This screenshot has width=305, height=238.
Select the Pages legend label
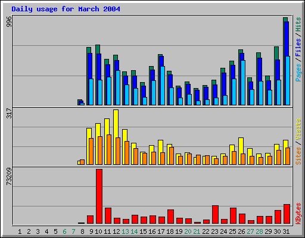click(x=298, y=73)
